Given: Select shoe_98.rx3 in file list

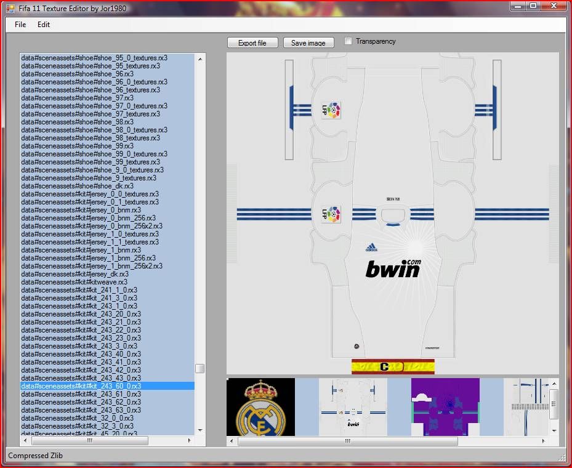Looking at the screenshot, I should pyautogui.click(x=78, y=122).
